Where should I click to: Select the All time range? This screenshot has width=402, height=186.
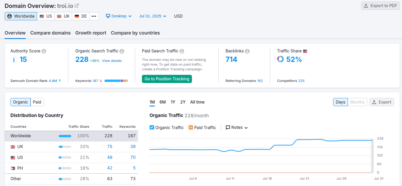[197, 102]
